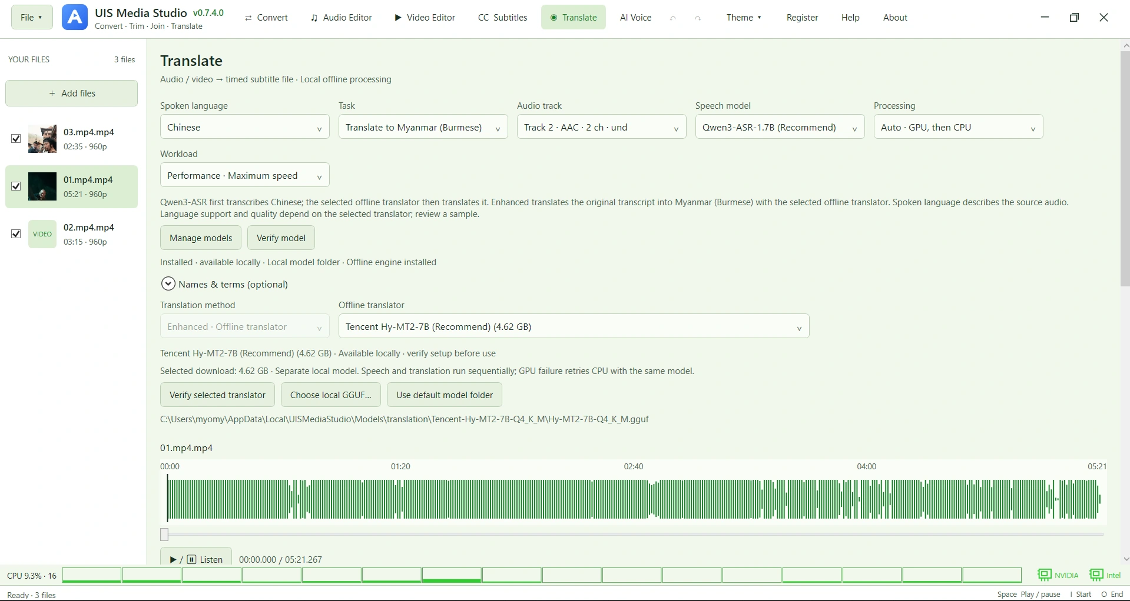Open the Translation method dropdown
The width and height of the screenshot is (1130, 601).
244,326
